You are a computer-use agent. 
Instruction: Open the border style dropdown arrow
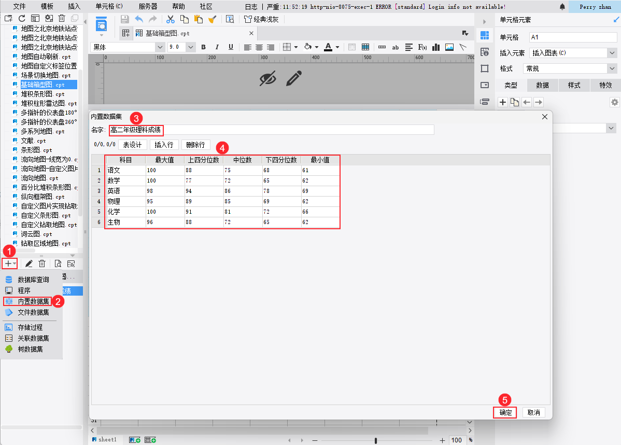[x=295, y=47]
